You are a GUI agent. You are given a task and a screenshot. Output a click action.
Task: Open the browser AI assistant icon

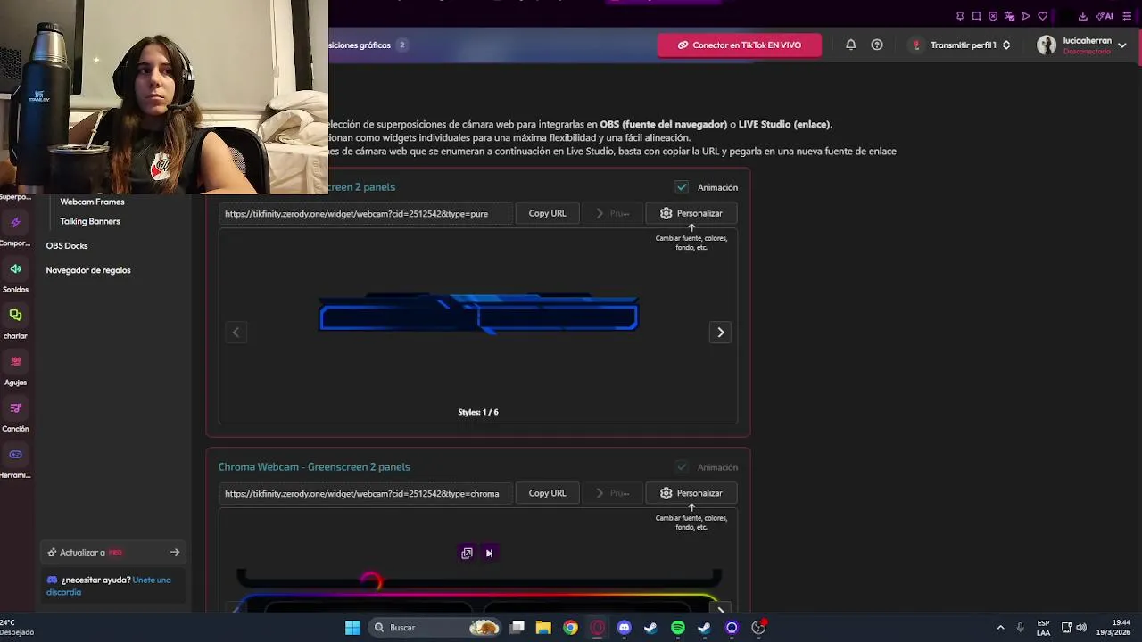(1105, 16)
